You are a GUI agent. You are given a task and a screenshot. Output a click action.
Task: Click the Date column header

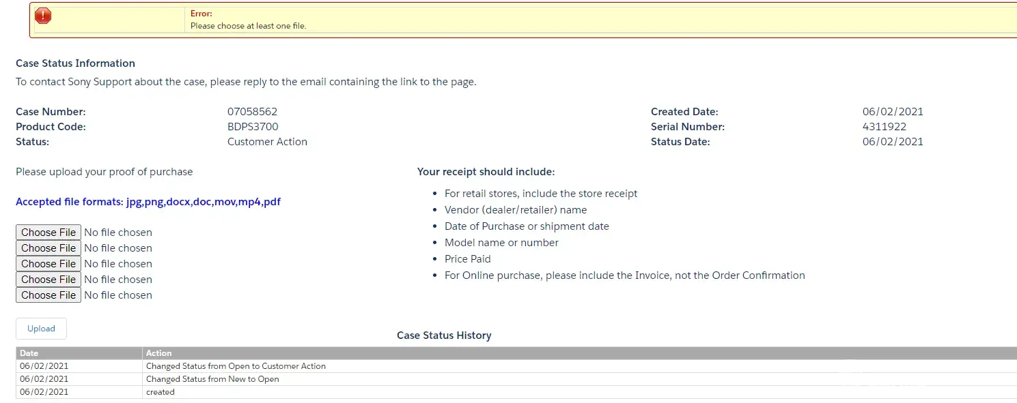pyautogui.click(x=29, y=353)
